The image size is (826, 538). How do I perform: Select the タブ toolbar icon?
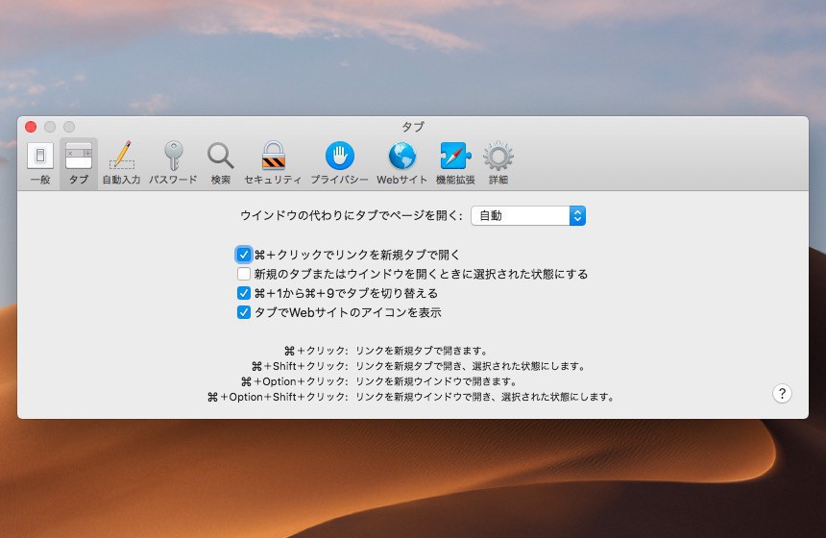click(x=78, y=162)
